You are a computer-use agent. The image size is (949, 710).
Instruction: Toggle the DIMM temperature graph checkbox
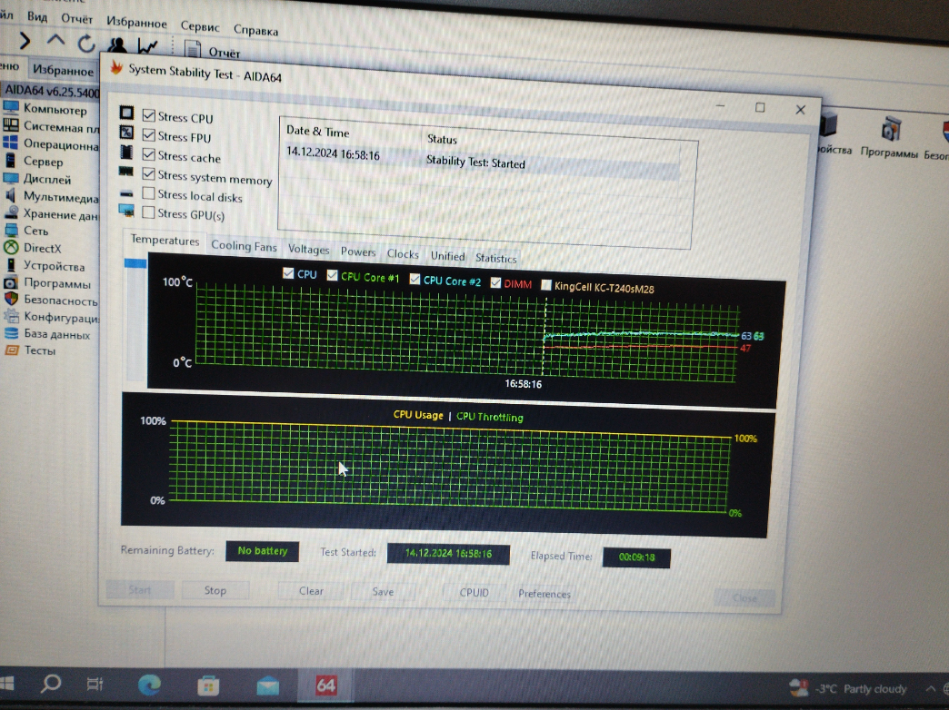[x=495, y=283]
